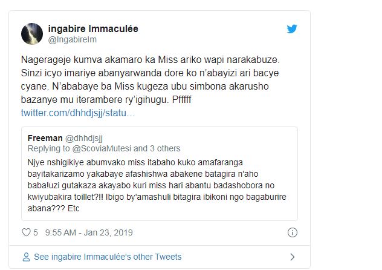
Task: Open the tweet info circle icon
Action: point(293,232)
